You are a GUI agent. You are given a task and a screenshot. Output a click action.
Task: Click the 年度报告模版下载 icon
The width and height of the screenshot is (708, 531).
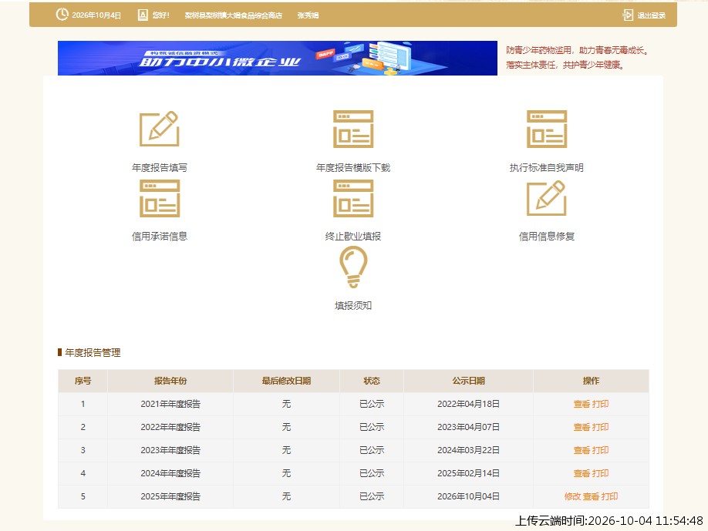pos(353,129)
